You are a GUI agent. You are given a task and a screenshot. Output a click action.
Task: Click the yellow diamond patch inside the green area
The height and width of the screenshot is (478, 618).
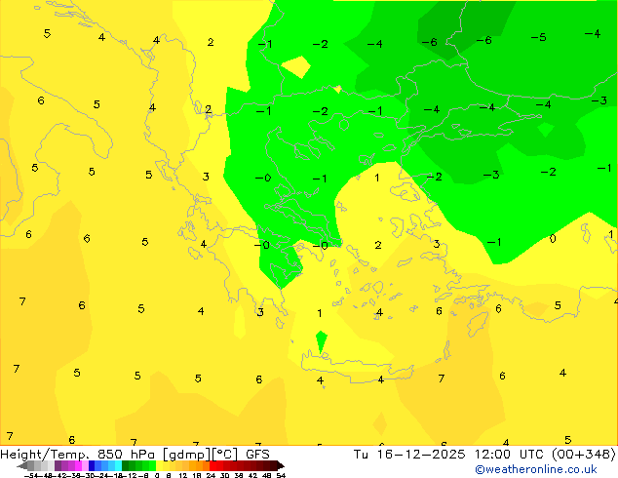pos(296,67)
